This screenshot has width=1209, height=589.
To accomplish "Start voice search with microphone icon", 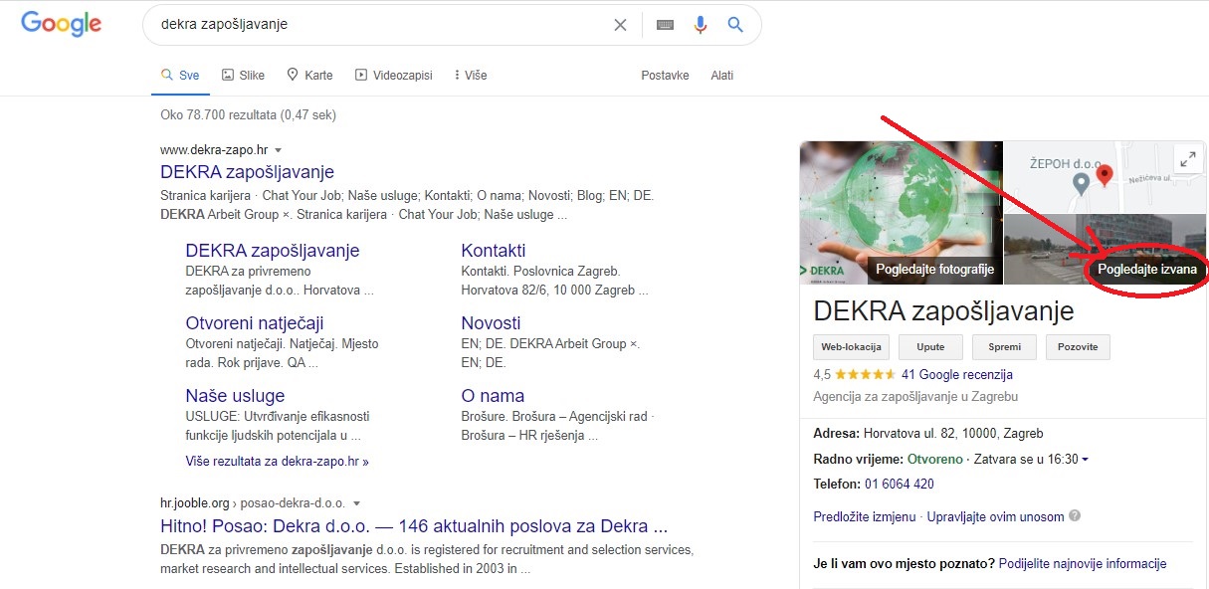I will pos(701,25).
